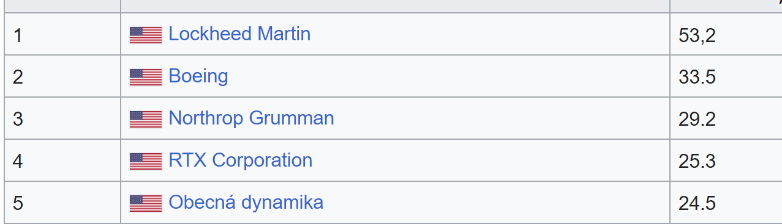Open the Lockheed Martin link
Viewport: 782px width, 224px height.
(x=239, y=34)
